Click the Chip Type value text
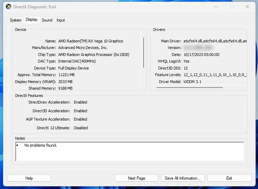The image size is (258, 189). [94, 55]
